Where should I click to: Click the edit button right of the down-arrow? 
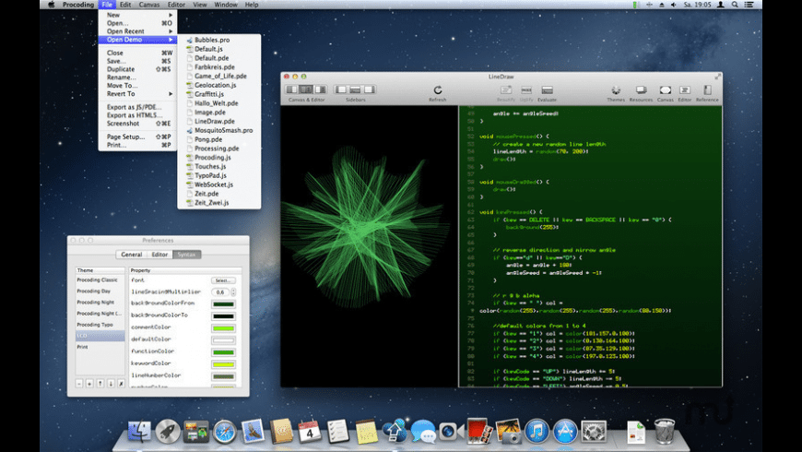(x=121, y=383)
